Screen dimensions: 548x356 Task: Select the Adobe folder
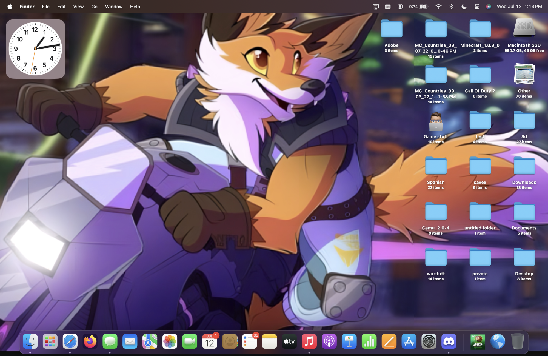(392, 35)
